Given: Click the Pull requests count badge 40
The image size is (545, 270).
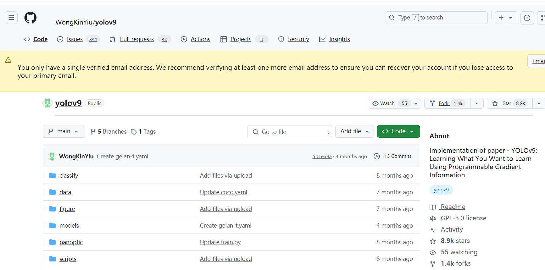Looking at the screenshot, I should click(x=164, y=39).
